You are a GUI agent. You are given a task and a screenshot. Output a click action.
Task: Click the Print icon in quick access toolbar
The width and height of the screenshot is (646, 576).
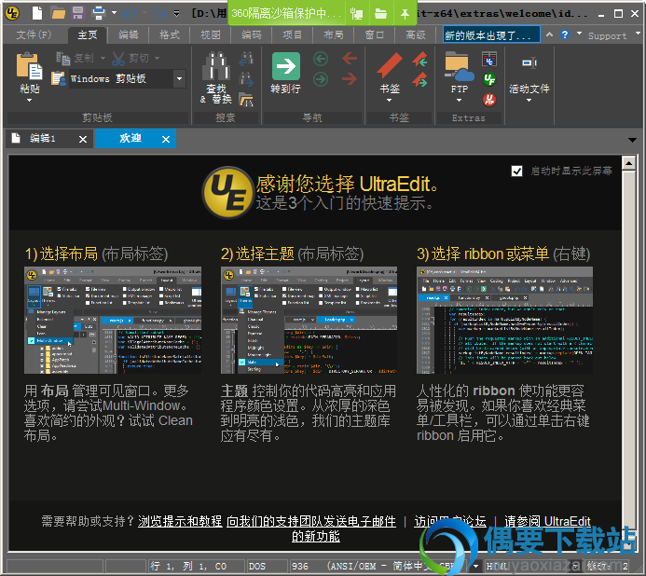coord(99,14)
